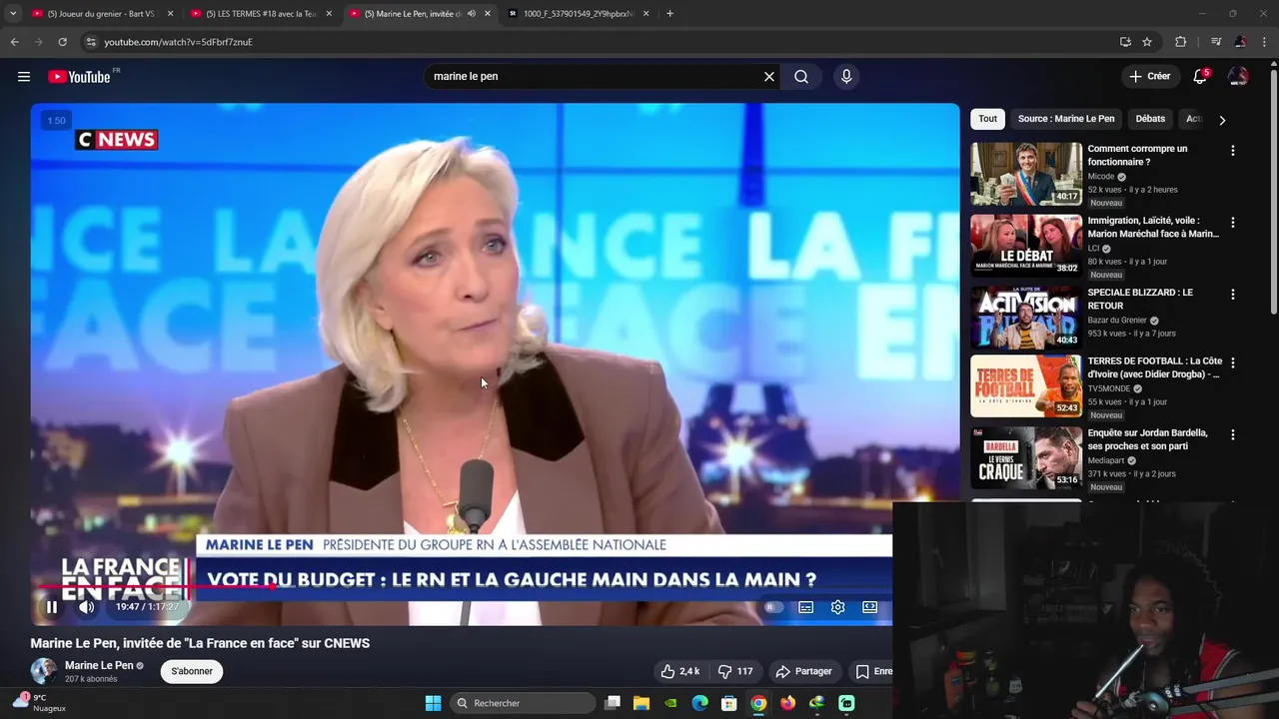Click the Partager share button
This screenshot has height=719, width=1279.
pos(804,671)
